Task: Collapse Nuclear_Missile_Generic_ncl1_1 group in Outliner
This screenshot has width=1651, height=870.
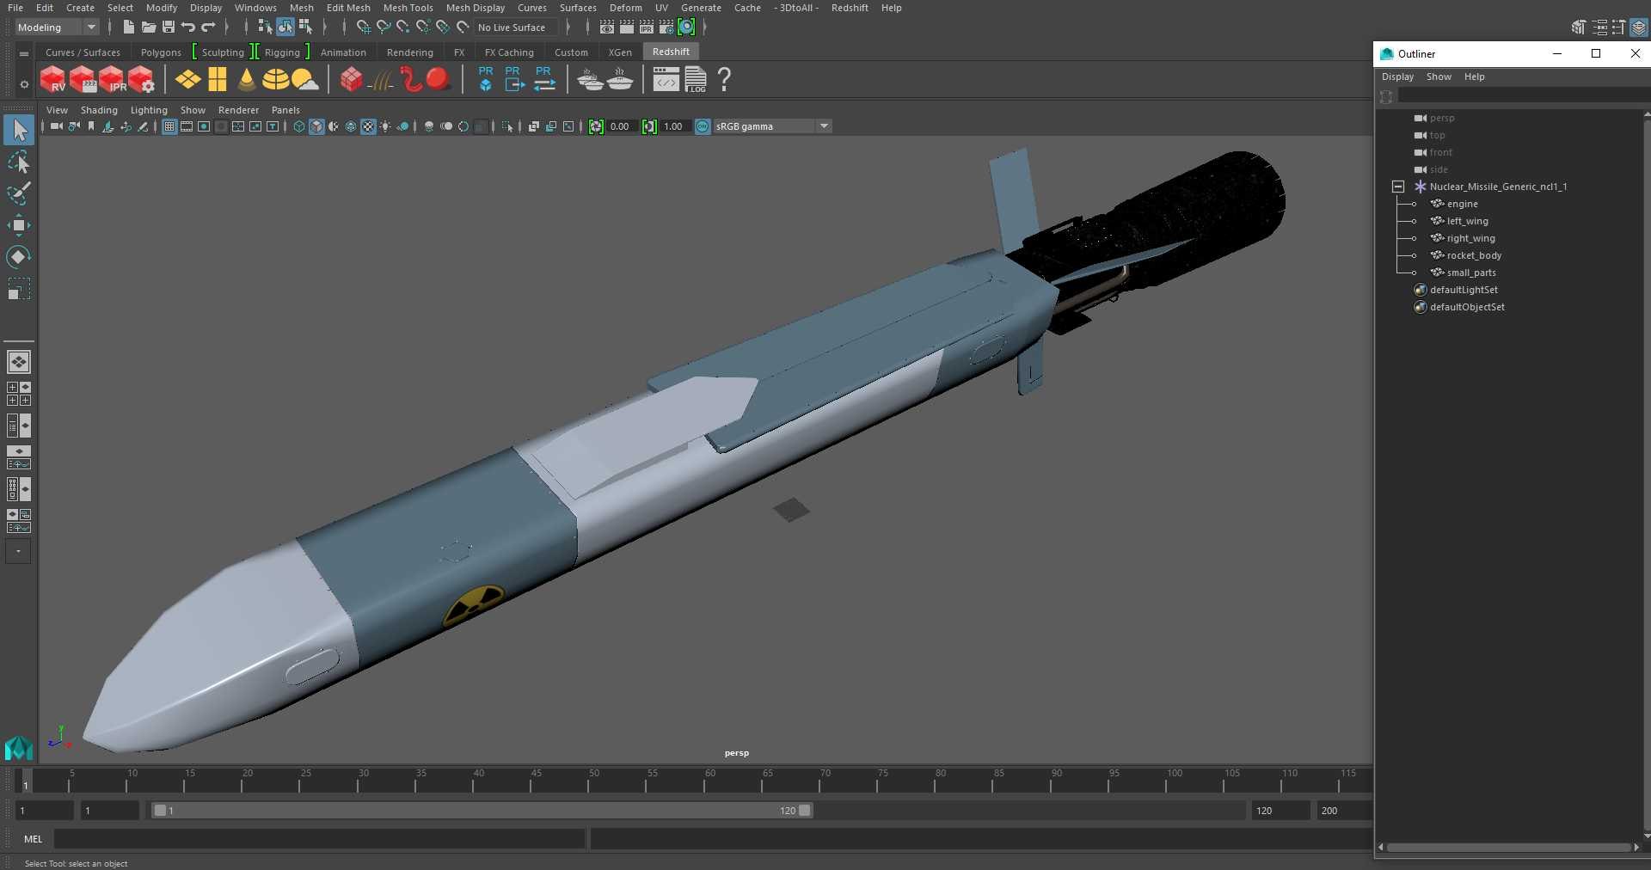Action: click(x=1398, y=187)
